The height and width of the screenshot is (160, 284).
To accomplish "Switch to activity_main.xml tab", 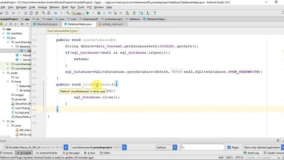I will [112, 24].
